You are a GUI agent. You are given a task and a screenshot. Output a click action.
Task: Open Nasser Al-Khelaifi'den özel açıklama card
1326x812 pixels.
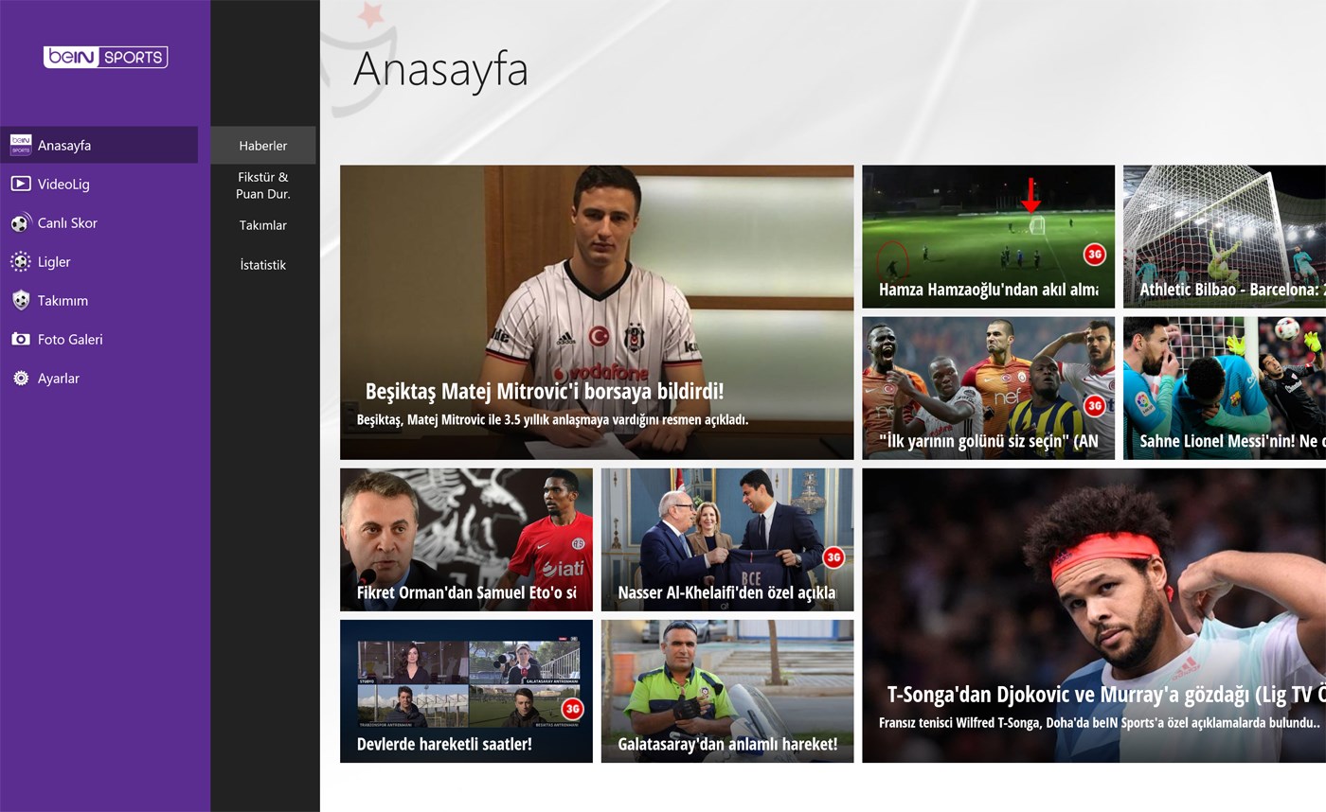(727, 539)
